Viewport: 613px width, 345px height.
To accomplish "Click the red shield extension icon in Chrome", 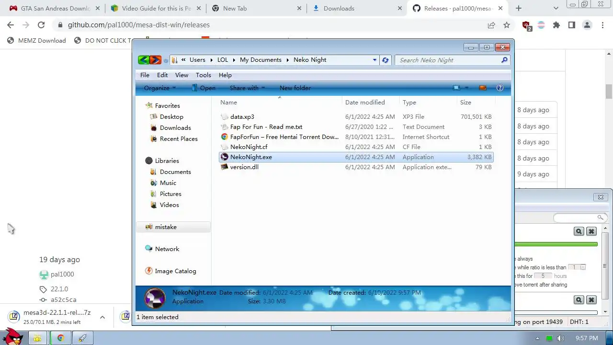I will [x=526, y=25].
